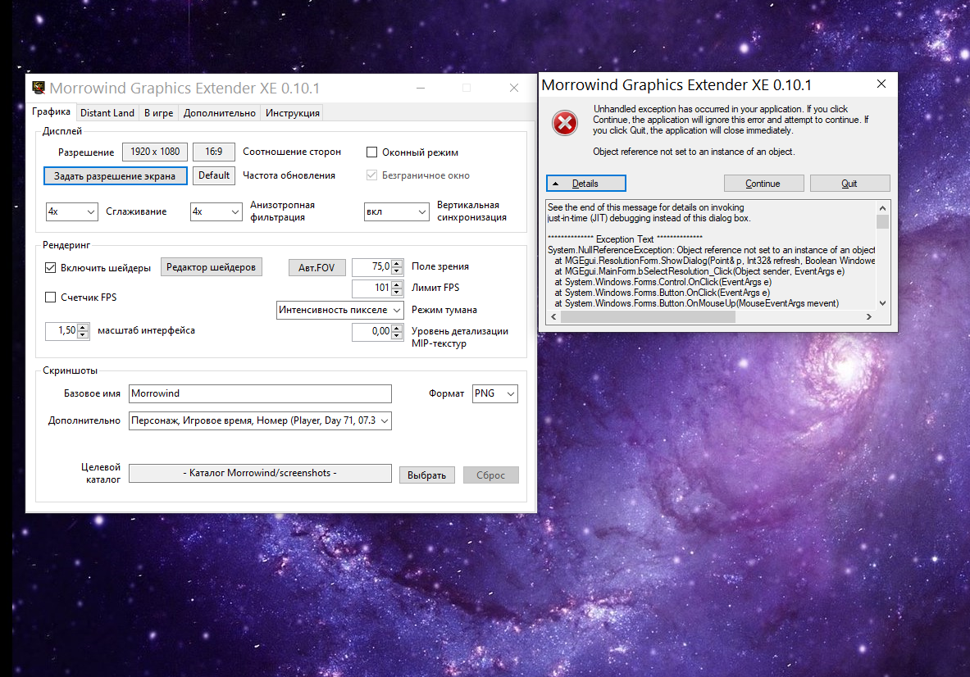Click Continue in the exception dialog

point(763,184)
